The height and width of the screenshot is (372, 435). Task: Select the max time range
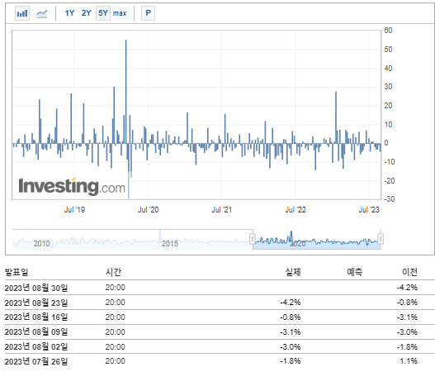[120, 13]
